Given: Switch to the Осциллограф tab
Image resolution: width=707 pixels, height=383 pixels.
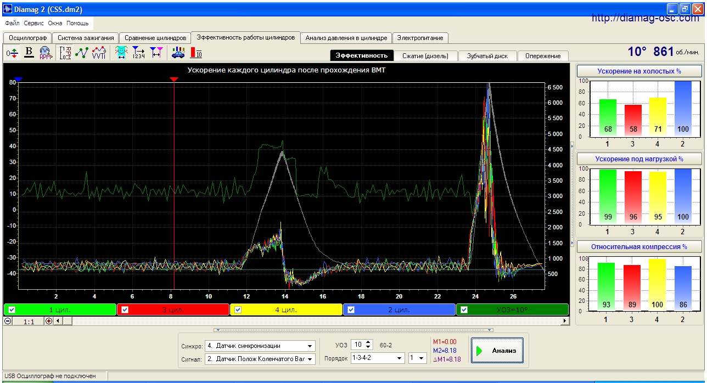Looking at the screenshot, I should coord(27,38).
